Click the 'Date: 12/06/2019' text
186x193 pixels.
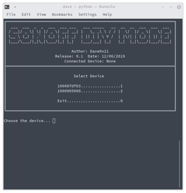(x=106, y=56)
